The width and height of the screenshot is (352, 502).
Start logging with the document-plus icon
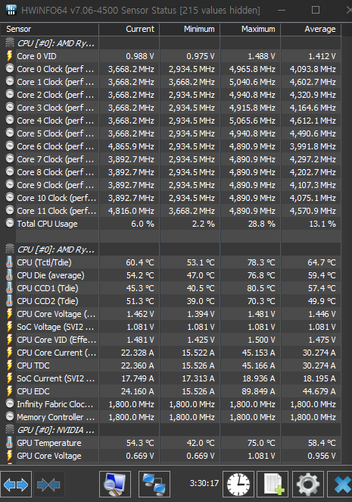click(x=273, y=485)
